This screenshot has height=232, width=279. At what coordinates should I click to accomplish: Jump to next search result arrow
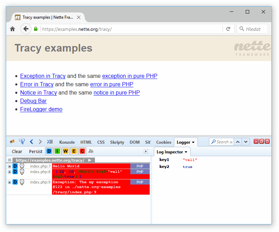246,142
